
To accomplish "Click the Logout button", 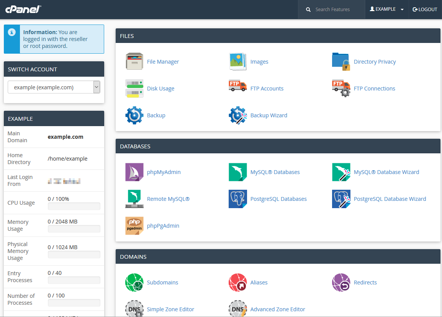I will tap(425, 10).
